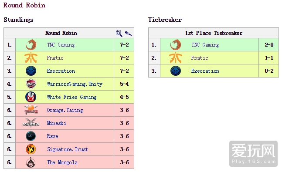Click Mineski team logo
The image size is (282, 172).
click(31, 123)
